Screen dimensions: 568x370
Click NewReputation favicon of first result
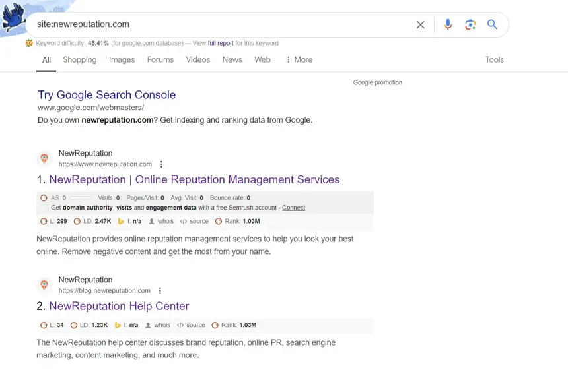pos(44,158)
